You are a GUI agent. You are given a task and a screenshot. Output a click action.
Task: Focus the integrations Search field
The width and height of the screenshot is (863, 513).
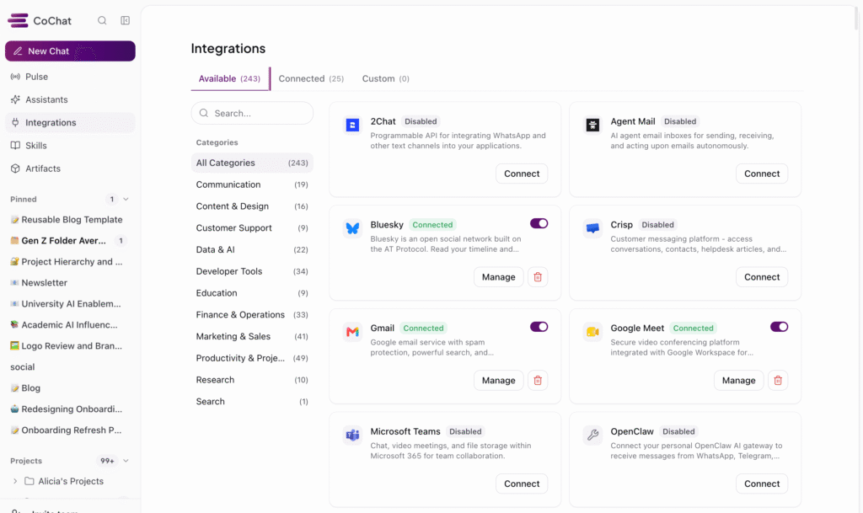tap(252, 113)
